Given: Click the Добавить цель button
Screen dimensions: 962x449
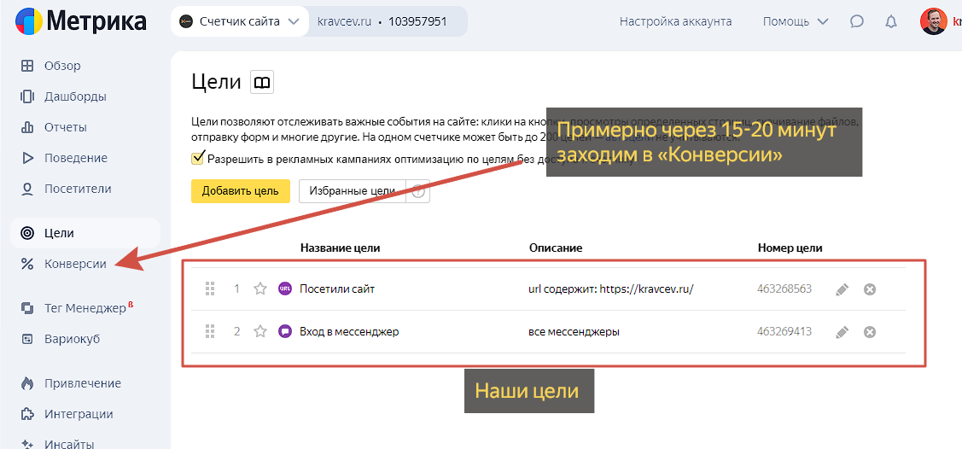Looking at the screenshot, I should [x=241, y=190].
